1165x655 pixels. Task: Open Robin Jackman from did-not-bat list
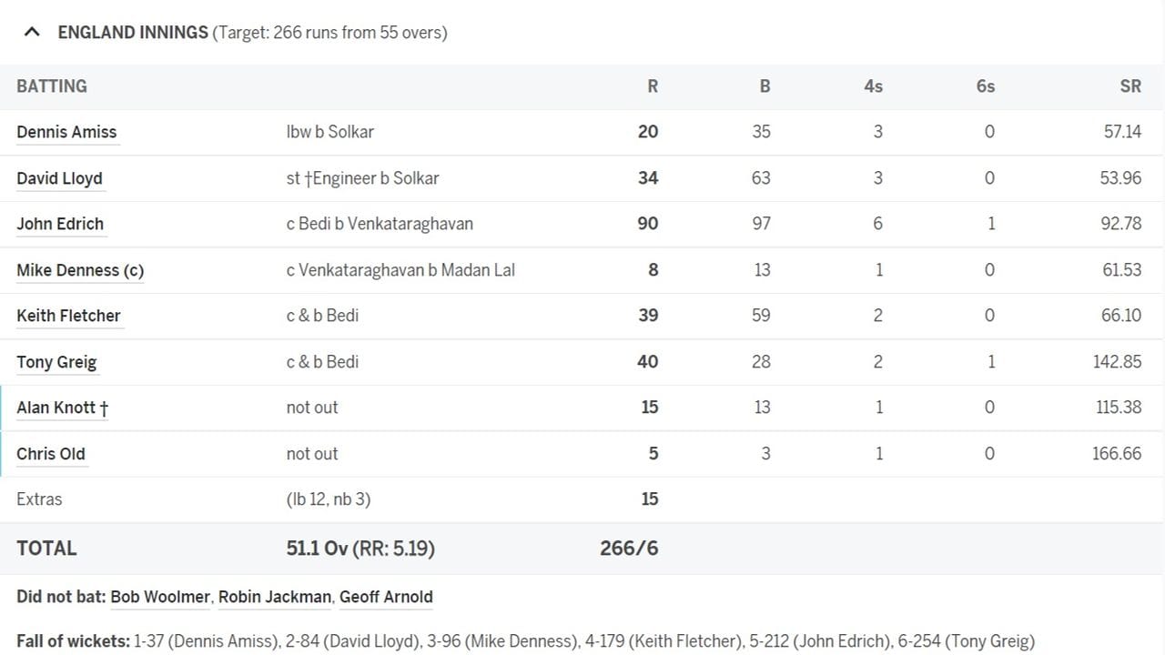(274, 597)
